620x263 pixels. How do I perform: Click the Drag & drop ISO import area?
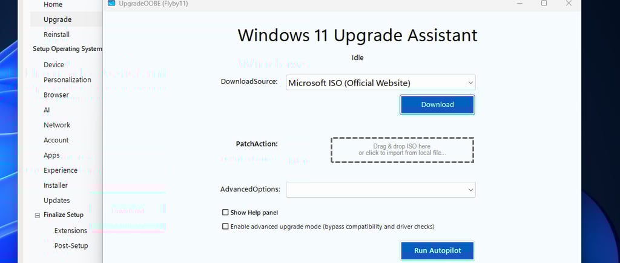point(402,150)
